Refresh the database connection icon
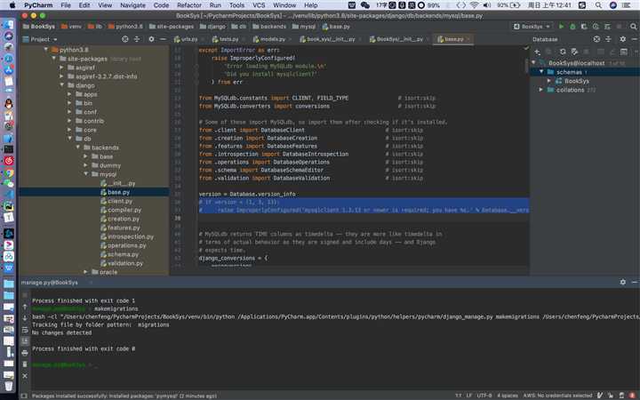The width and height of the screenshot is (640, 400). point(563,52)
